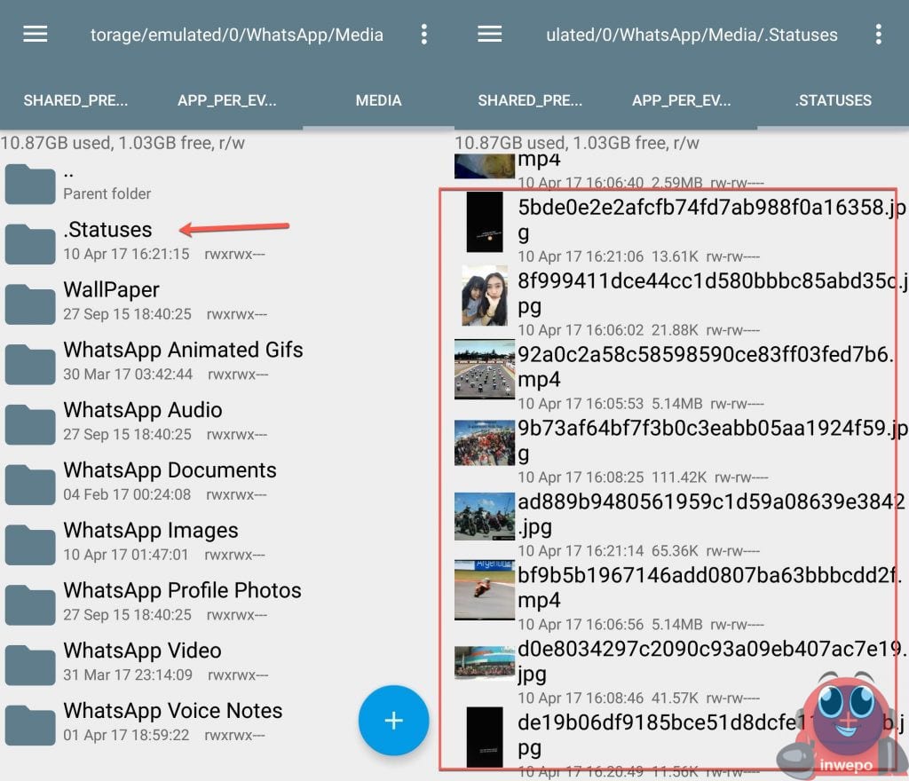Open thumbnail of de19b06df9185bce jpg image
This screenshot has width=909, height=781.
[x=485, y=737]
